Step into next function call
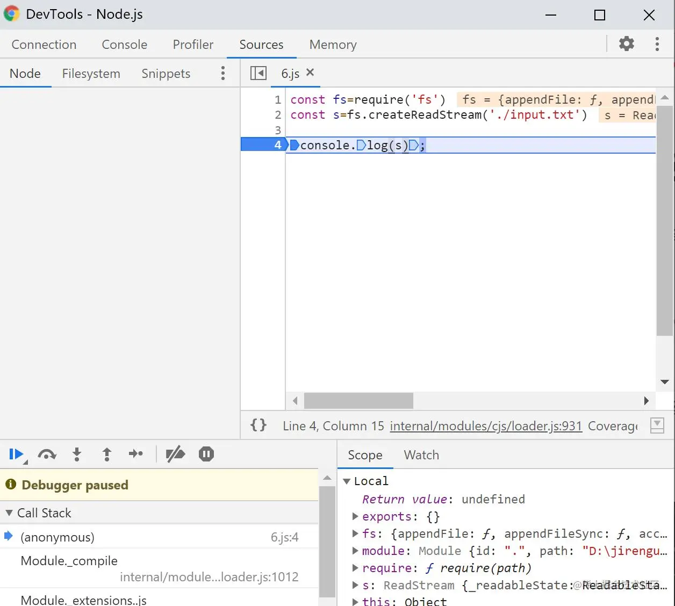Screen dimensions: 675x606 (x=77, y=454)
